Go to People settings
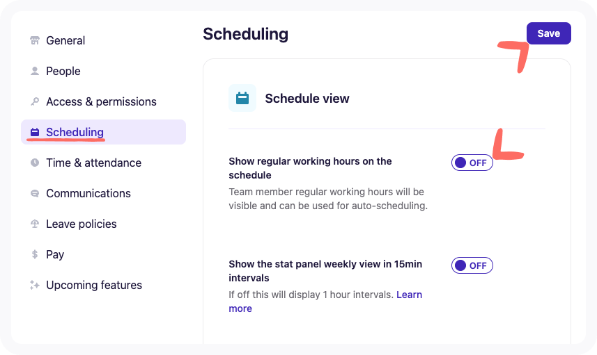The width and height of the screenshot is (597, 355). tap(63, 71)
